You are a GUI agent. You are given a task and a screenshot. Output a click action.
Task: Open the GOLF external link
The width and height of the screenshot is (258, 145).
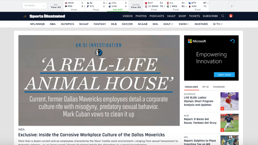[168, 24]
